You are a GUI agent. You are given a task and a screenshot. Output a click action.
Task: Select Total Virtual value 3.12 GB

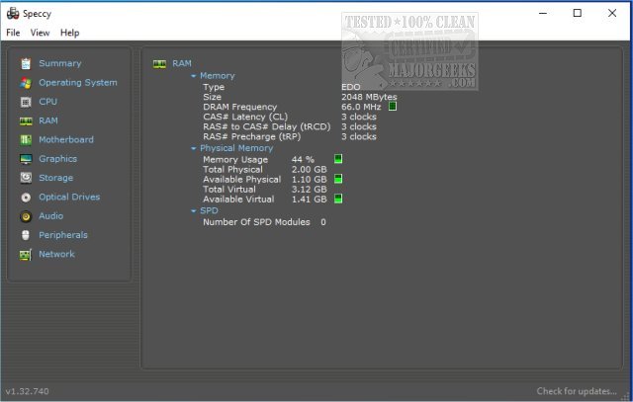pos(310,189)
